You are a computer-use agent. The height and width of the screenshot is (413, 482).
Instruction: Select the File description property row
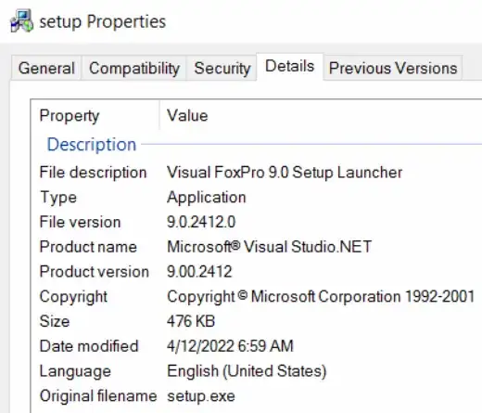tap(257, 173)
